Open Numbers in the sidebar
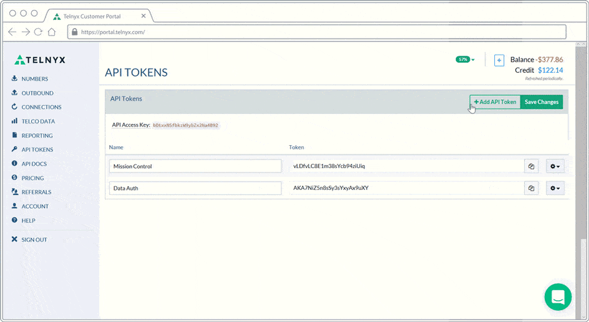589x322 pixels. pyautogui.click(x=34, y=78)
